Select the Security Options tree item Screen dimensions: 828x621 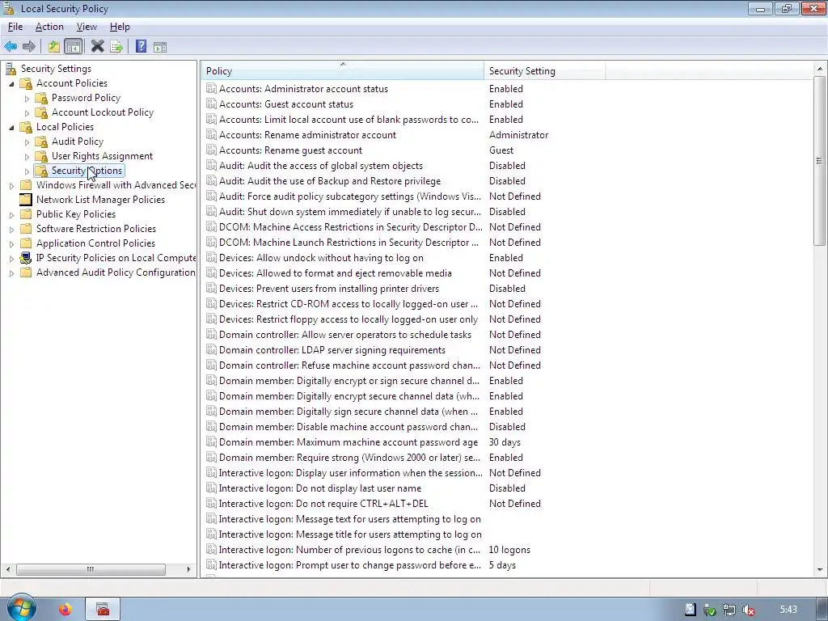(x=87, y=171)
